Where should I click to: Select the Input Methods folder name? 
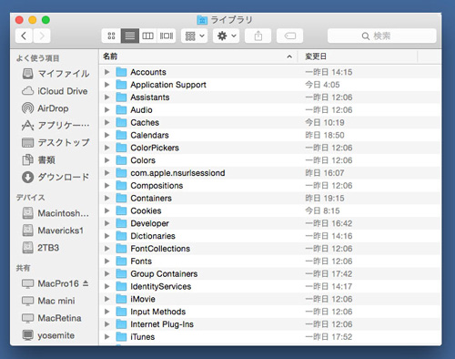pos(158,312)
